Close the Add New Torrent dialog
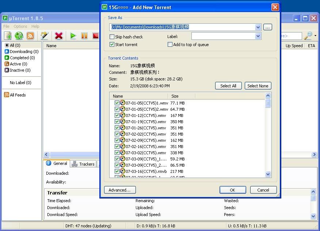The image size is (320, 231). click(275, 7)
